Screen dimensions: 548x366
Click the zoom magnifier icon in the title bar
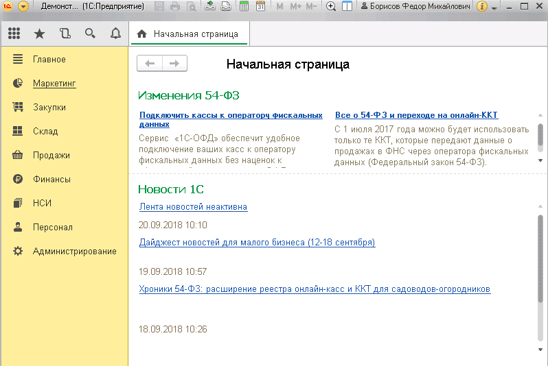click(x=330, y=7)
